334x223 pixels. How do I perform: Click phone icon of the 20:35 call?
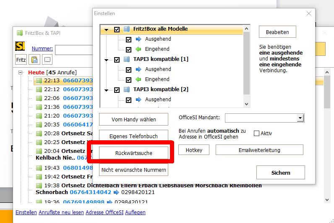(x=39, y=124)
